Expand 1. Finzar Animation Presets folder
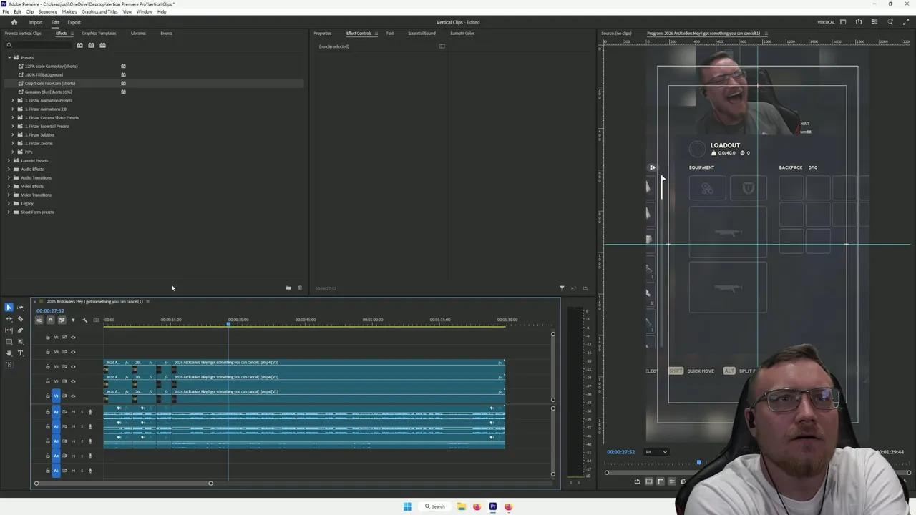 tap(13, 100)
